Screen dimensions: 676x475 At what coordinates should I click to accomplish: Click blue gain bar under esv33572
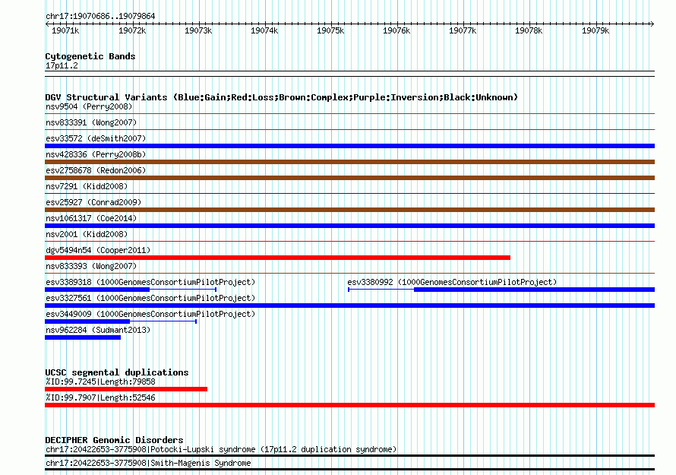[349, 146]
